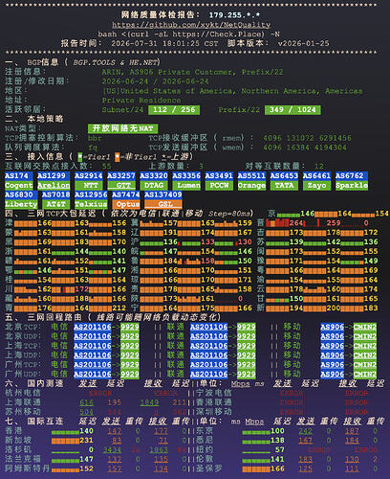Click 新加坡 latency value 231
This screenshot has height=479, width=390.
[x=86, y=441]
